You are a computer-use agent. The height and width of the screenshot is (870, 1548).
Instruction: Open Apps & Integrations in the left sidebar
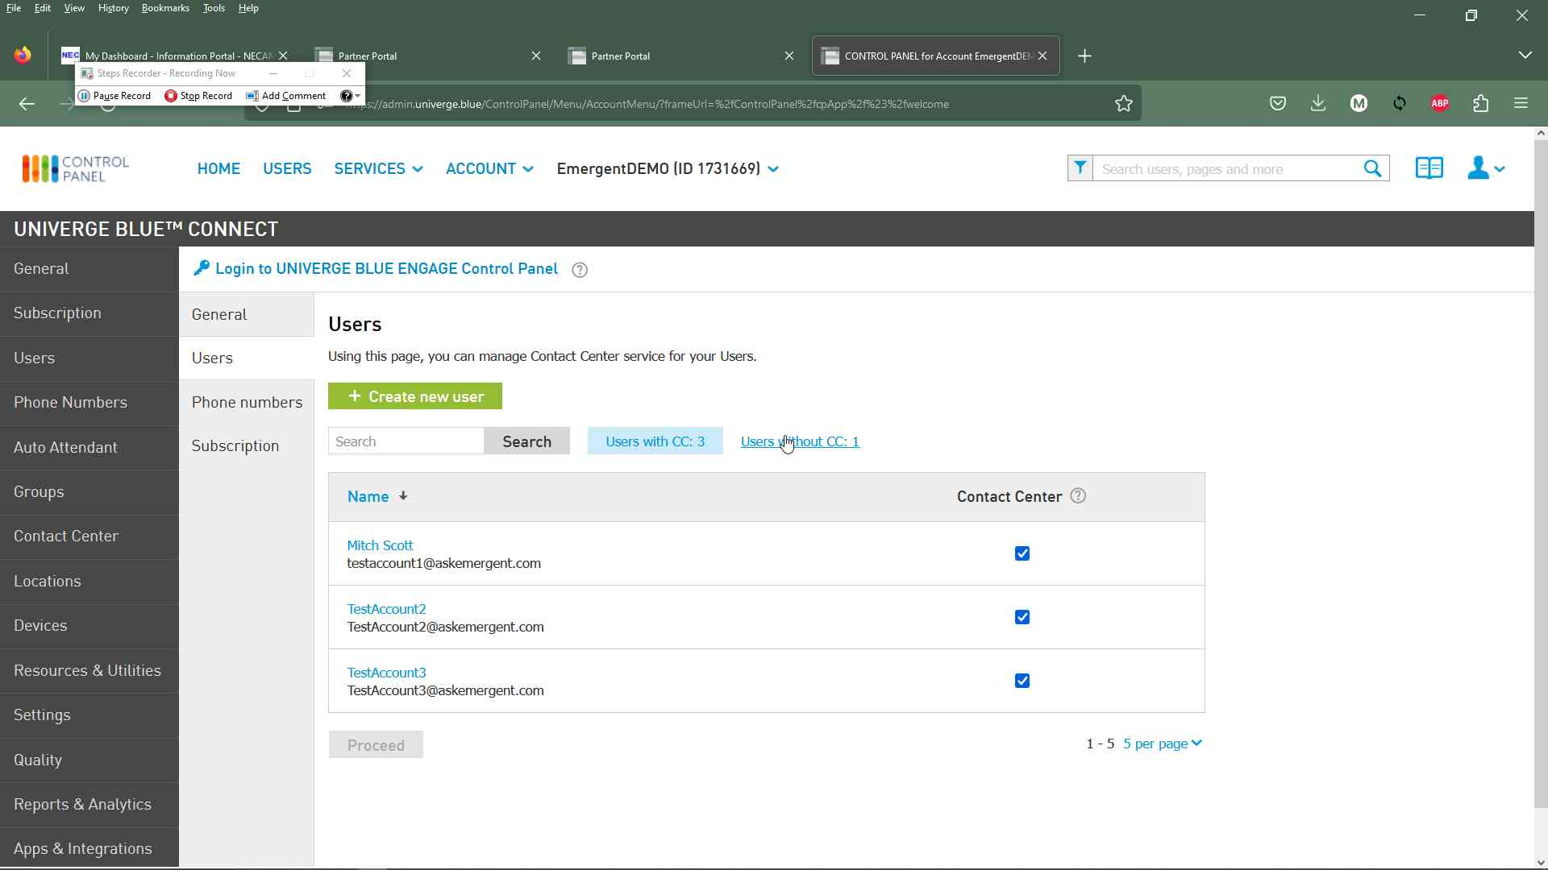(x=89, y=848)
